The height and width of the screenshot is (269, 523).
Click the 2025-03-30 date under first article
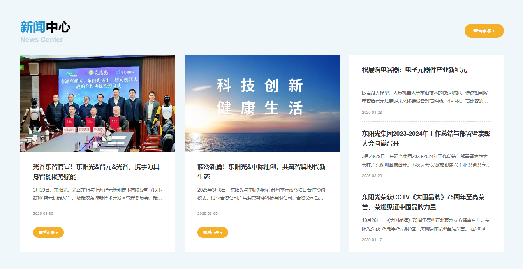point(43,213)
